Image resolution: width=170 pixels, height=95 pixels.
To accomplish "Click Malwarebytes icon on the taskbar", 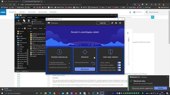I will [102, 93].
